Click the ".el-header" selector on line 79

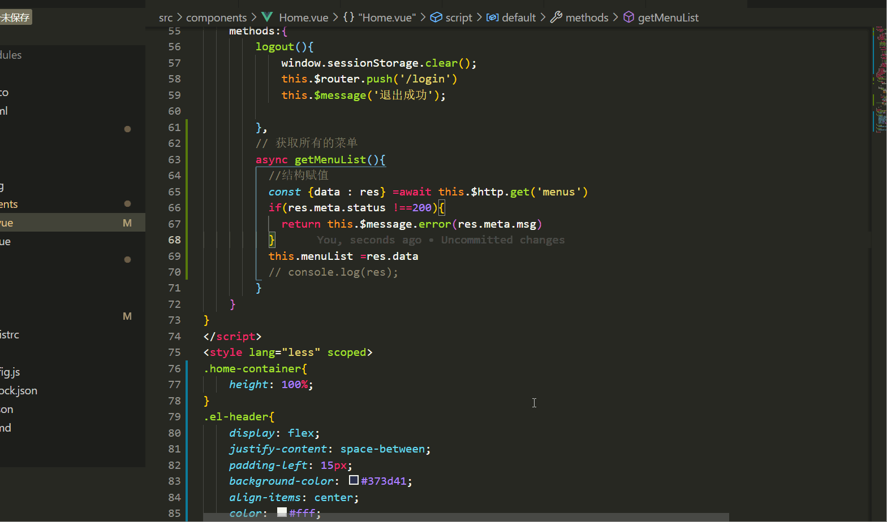(236, 417)
